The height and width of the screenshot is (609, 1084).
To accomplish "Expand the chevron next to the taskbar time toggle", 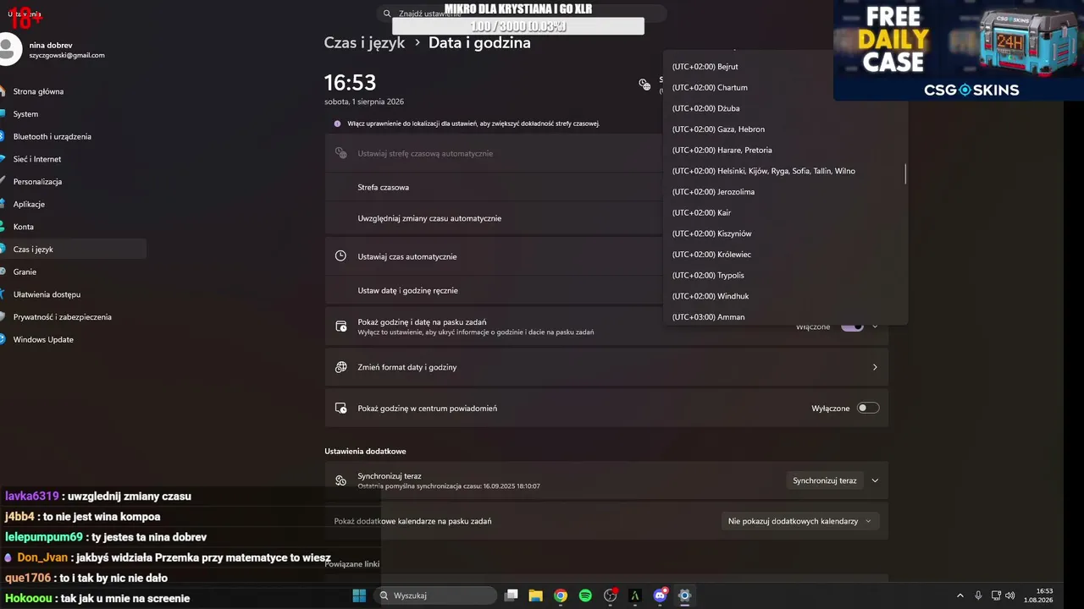I will [x=875, y=326].
